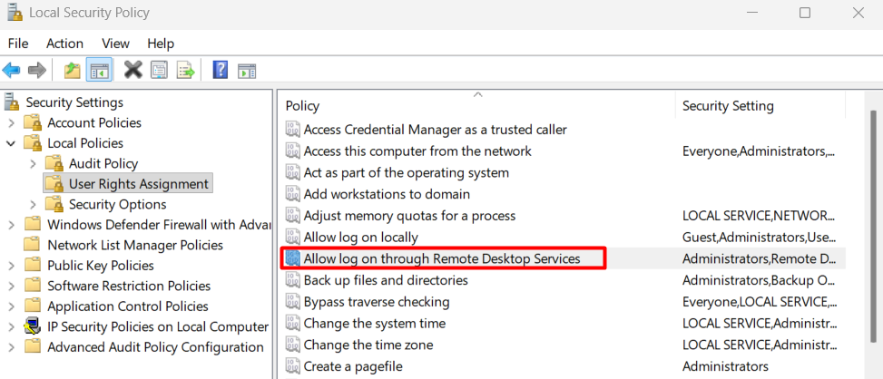The width and height of the screenshot is (883, 379).
Task: Expand Windows Defender Firewall node
Action: pos(11,225)
